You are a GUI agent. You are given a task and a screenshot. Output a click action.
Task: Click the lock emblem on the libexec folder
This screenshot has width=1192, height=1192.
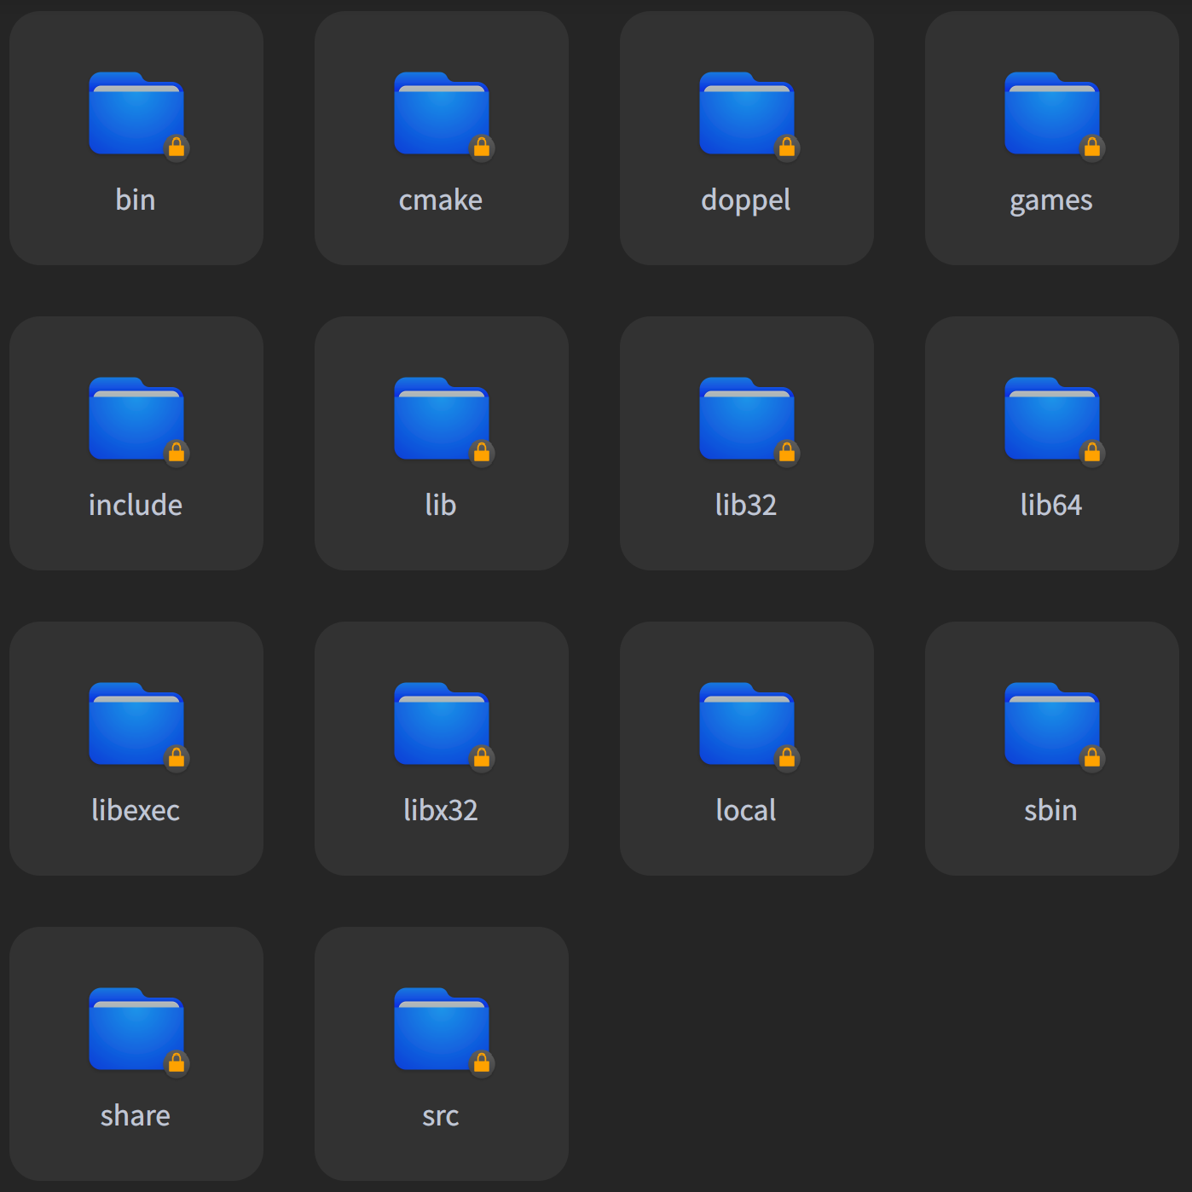click(176, 758)
